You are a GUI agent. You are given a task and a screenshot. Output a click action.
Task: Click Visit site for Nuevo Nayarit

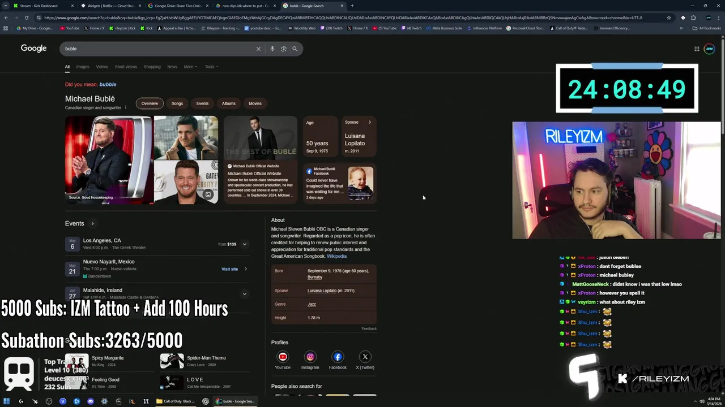tap(229, 269)
